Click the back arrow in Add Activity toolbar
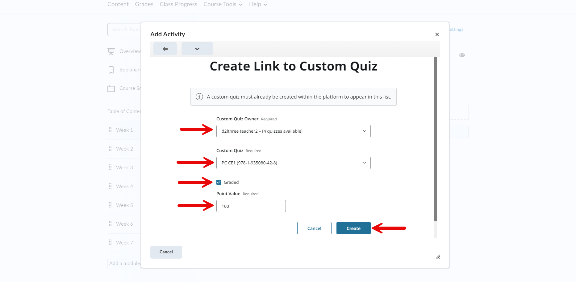Image resolution: width=576 pixels, height=282 pixels. tap(165, 49)
